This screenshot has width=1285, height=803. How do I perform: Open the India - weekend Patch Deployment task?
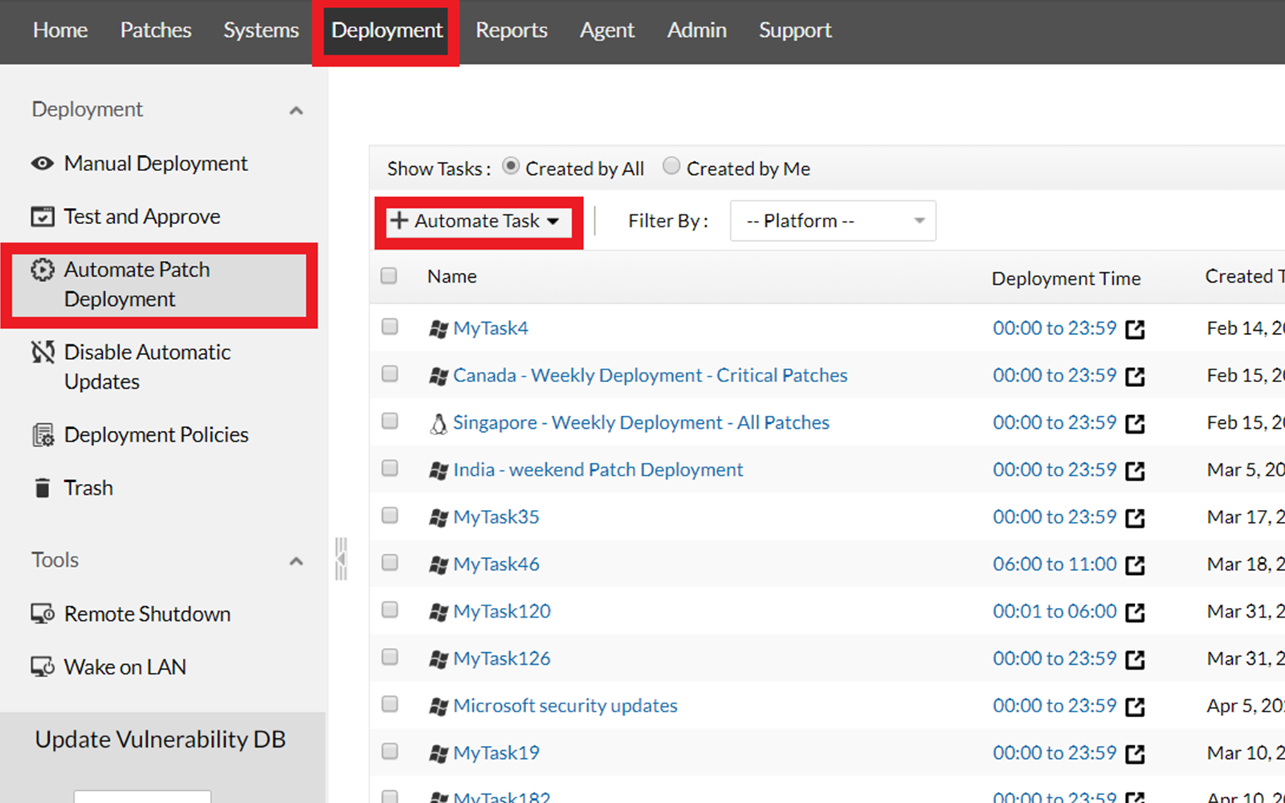tap(598, 469)
